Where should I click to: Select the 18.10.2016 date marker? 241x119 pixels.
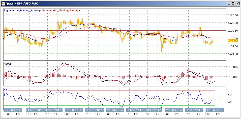click(x=53, y=110)
